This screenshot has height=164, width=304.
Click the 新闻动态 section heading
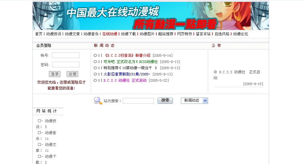click(x=104, y=46)
